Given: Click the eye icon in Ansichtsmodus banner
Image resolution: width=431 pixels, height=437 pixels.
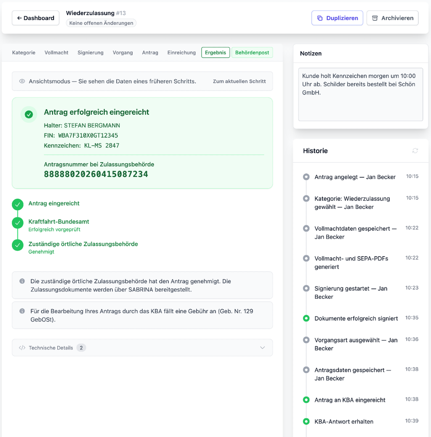Looking at the screenshot, I should (22, 81).
